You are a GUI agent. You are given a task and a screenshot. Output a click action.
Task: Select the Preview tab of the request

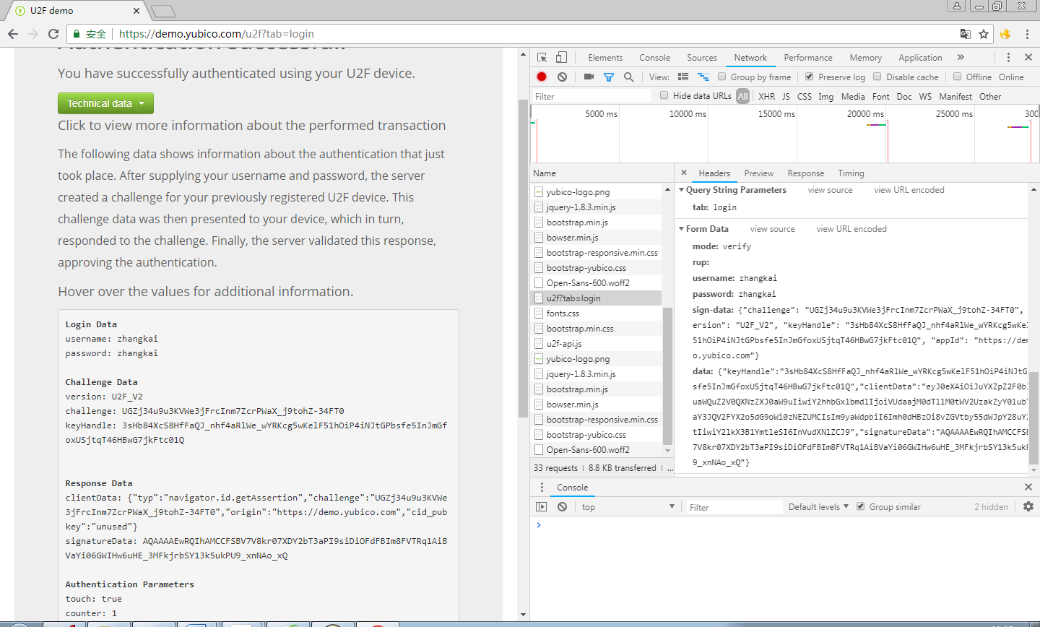[x=758, y=173]
